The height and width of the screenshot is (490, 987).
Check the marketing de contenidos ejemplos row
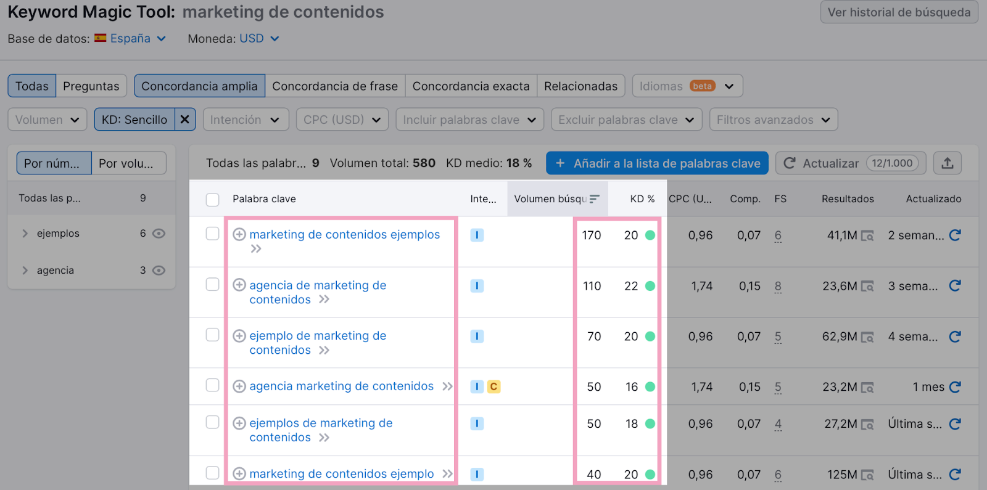tap(212, 234)
